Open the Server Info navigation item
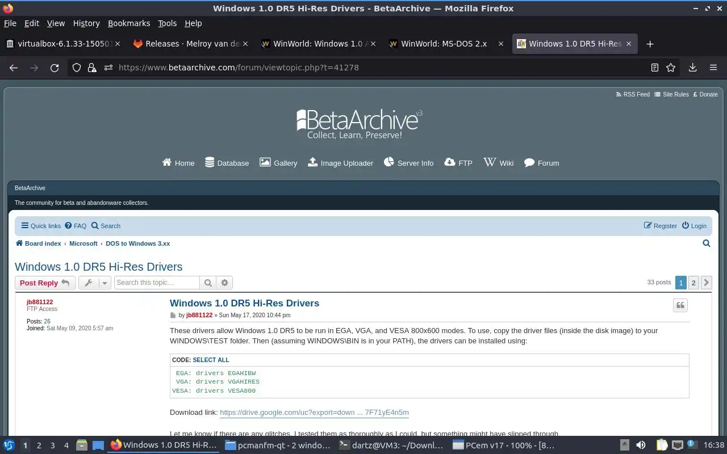 (408, 163)
